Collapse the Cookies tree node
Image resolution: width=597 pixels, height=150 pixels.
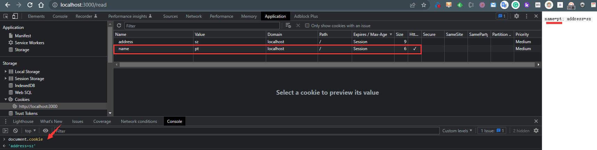click(6, 99)
